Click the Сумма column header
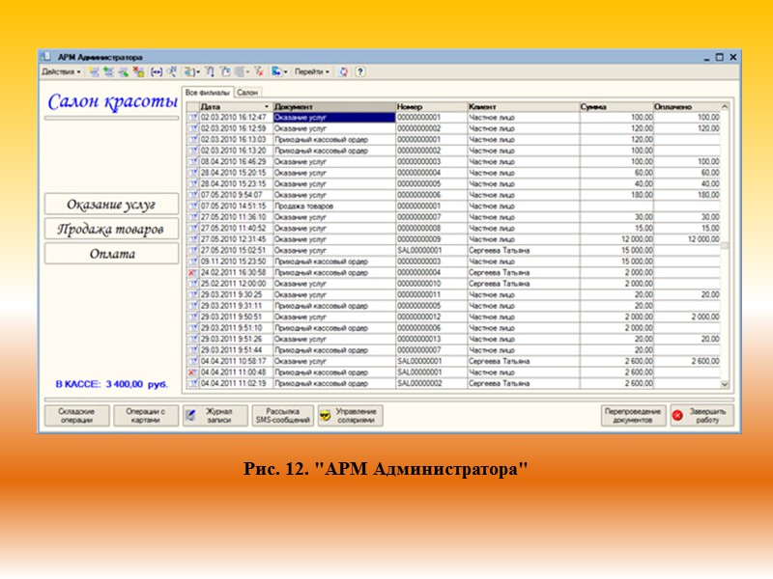Image resolution: width=773 pixels, height=579 pixels. (616, 106)
